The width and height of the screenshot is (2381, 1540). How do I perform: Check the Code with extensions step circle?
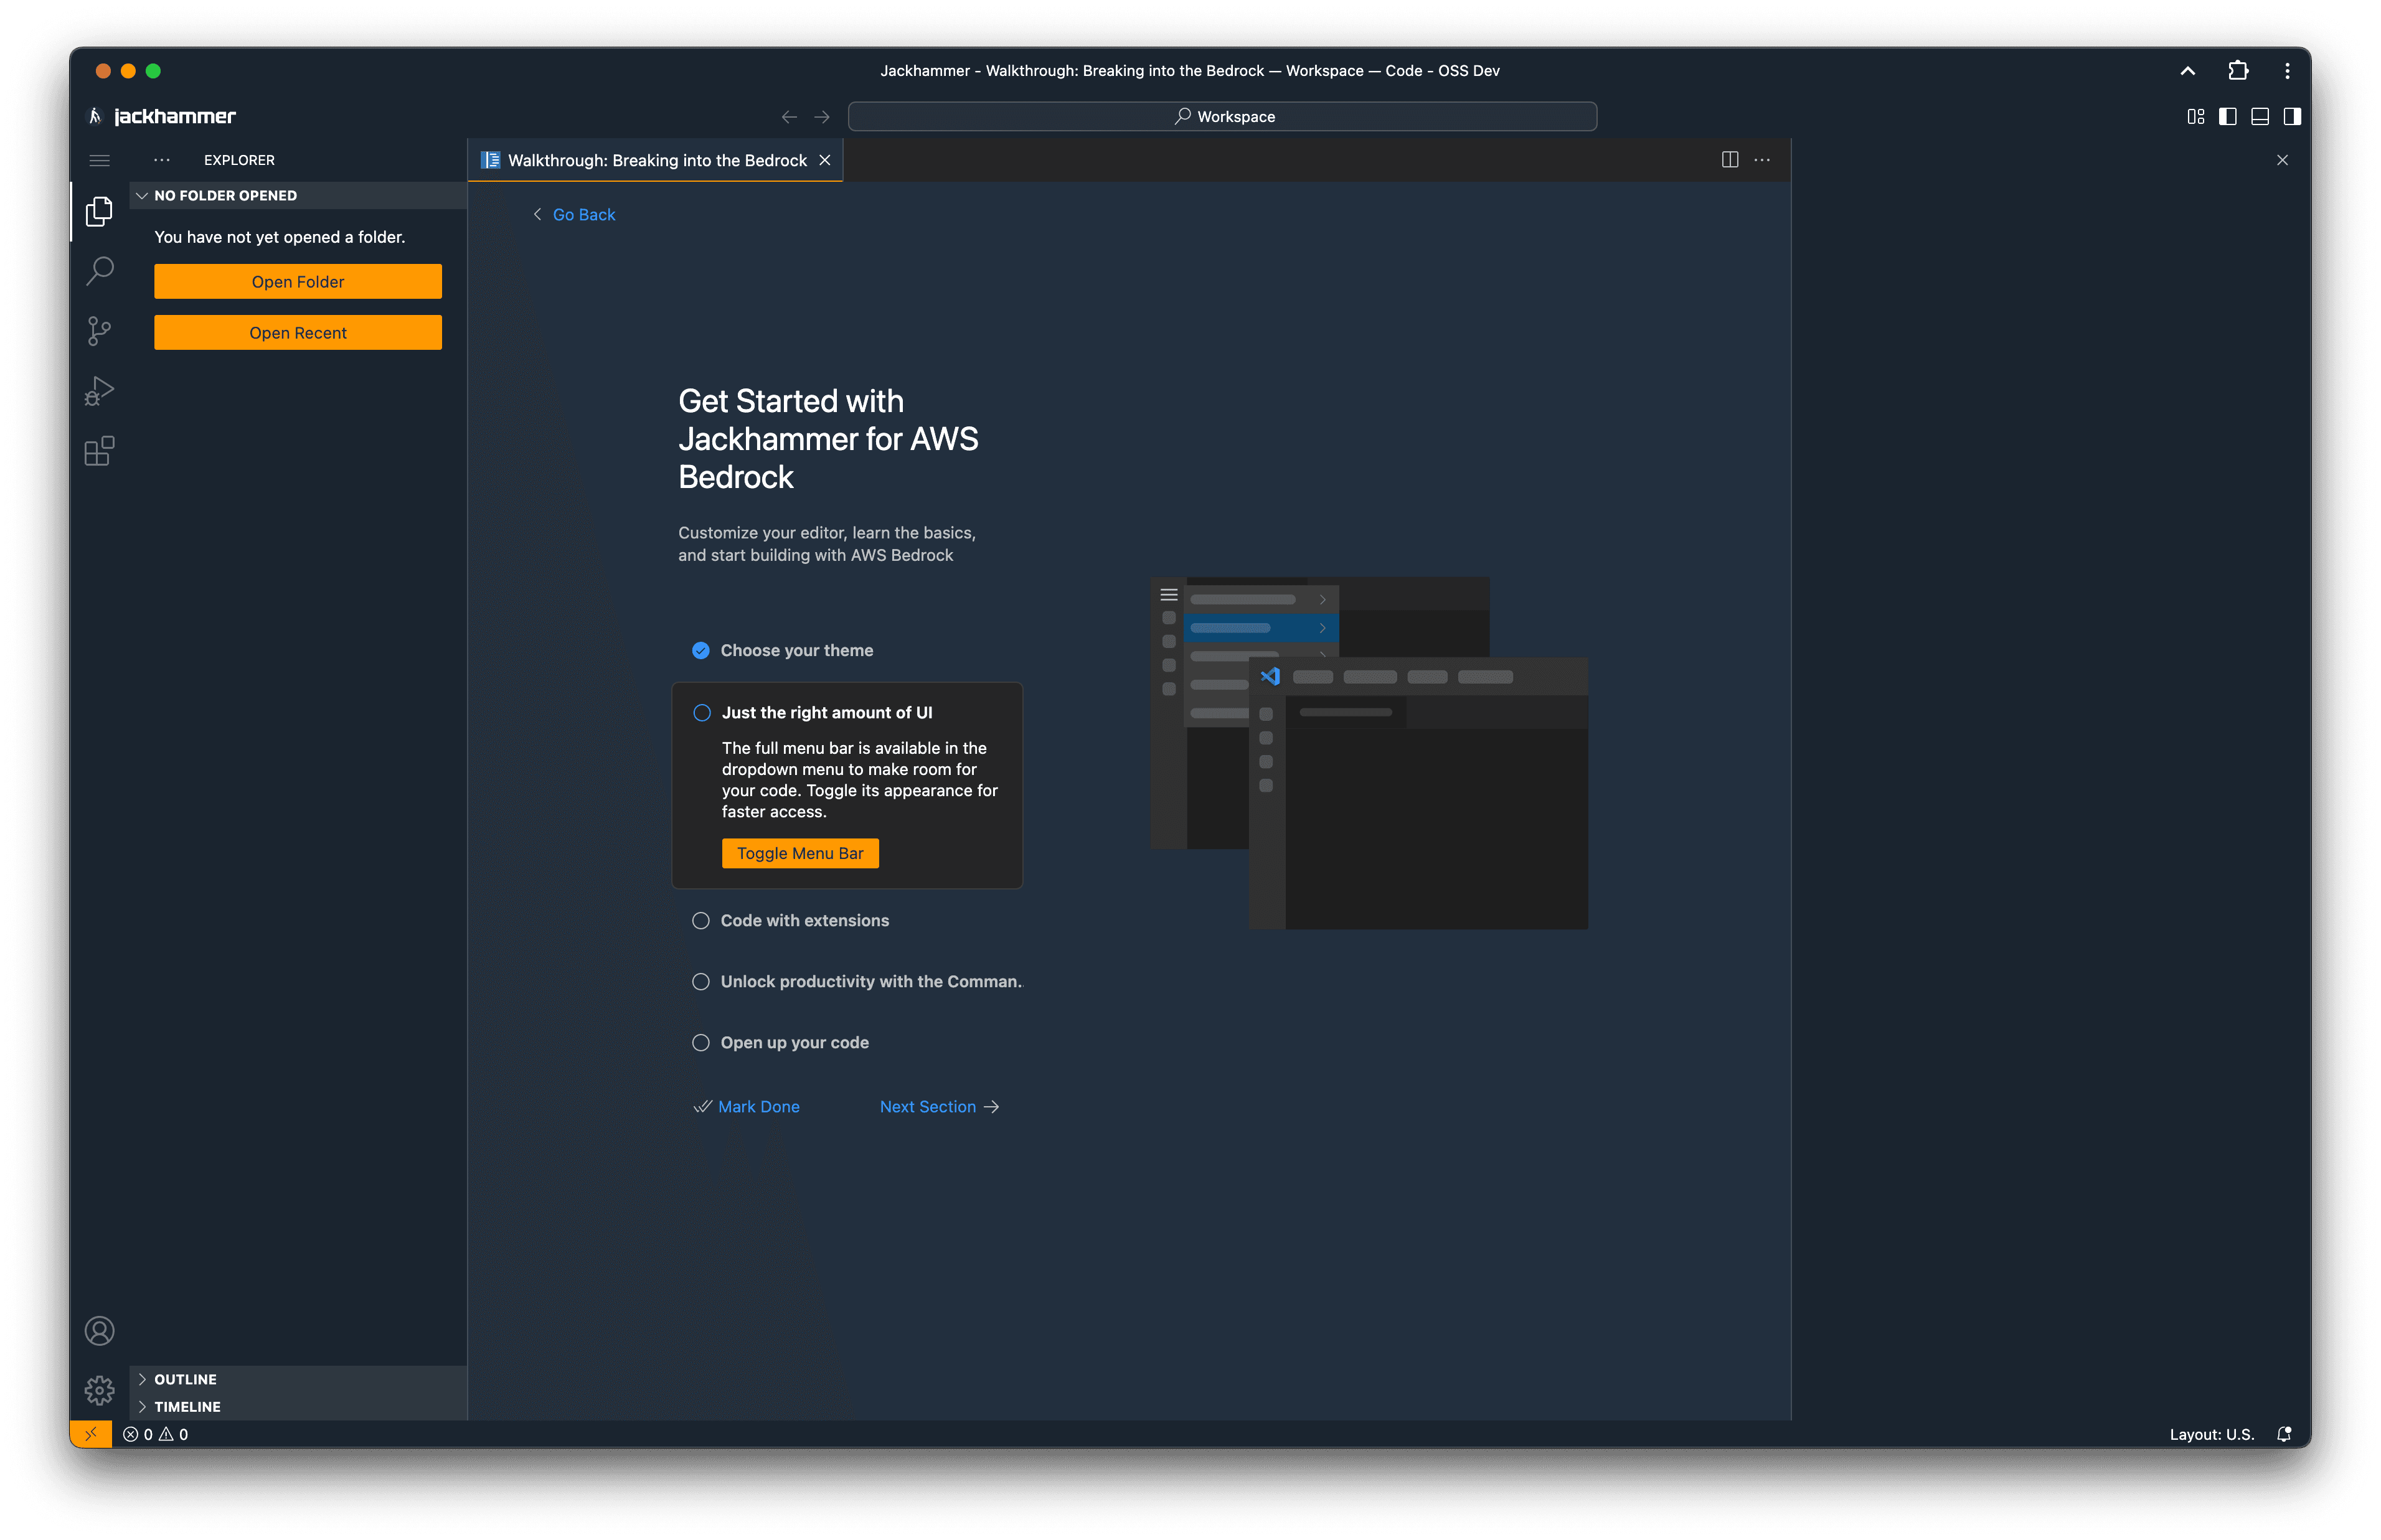701,921
